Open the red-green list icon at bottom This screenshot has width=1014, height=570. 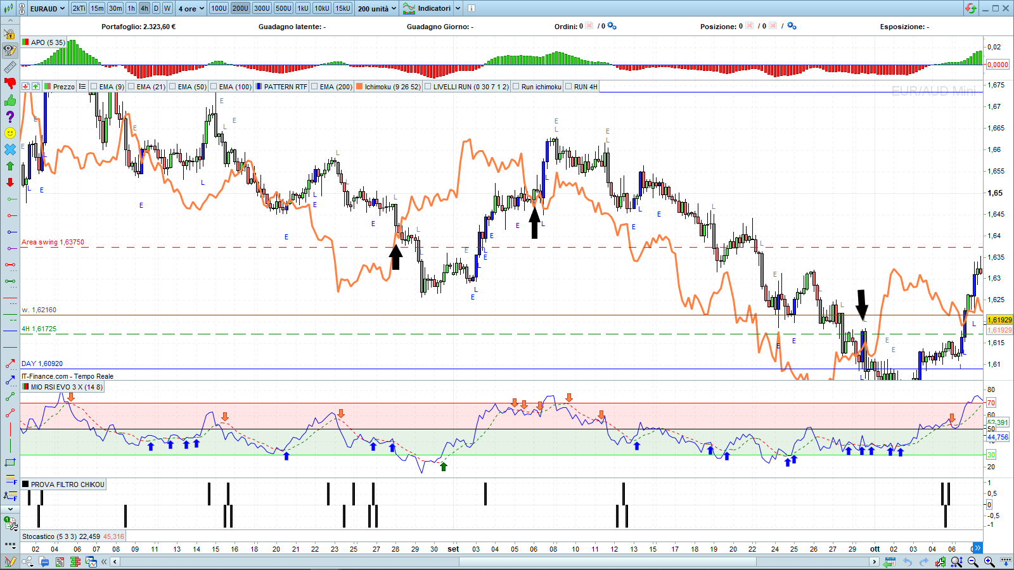60,562
